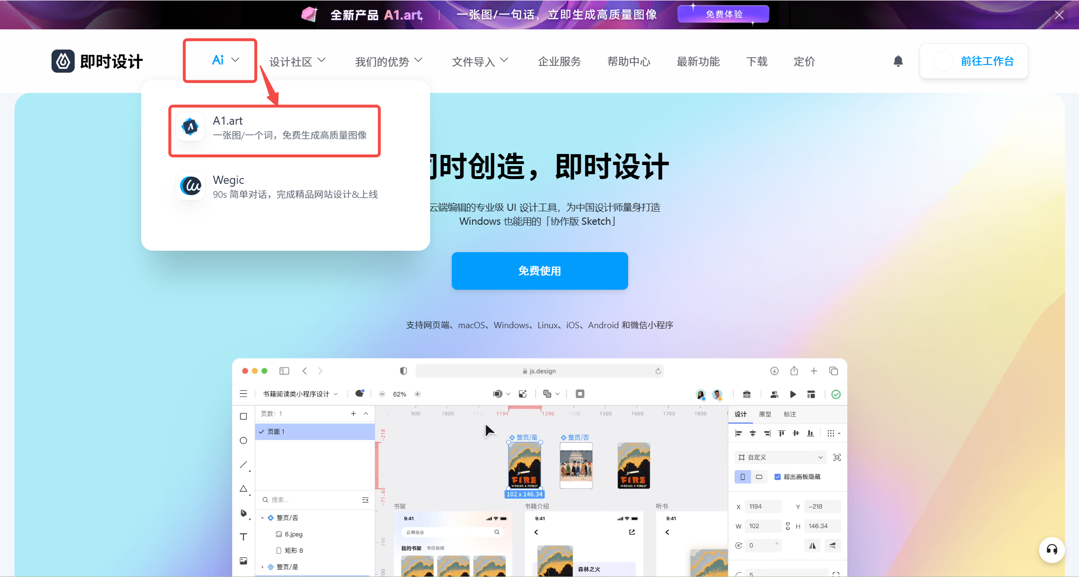Expand the 整页/是 layer group
The image size is (1079, 577).
click(263, 567)
